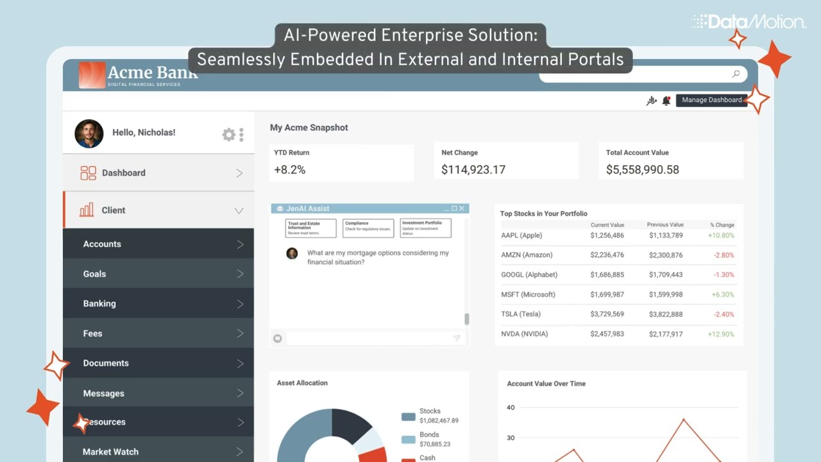Viewport: 821px width, 462px height.
Task: Maximize the JenAI Assist chat window
Action: (x=454, y=209)
